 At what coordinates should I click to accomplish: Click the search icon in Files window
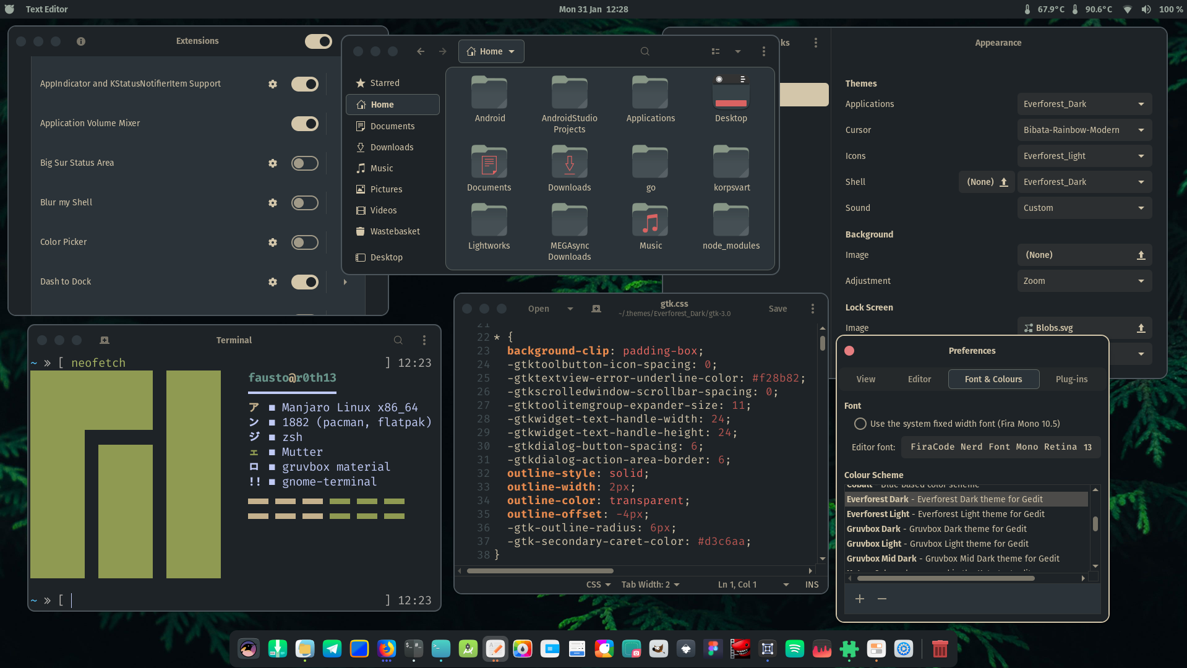(x=645, y=51)
